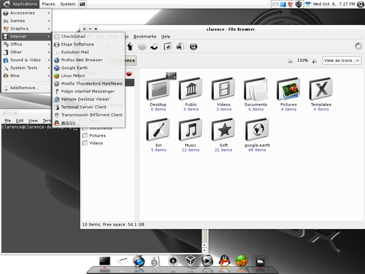Open the View as Icons dropdown
This screenshot has width=365, height=274.
tap(342, 60)
